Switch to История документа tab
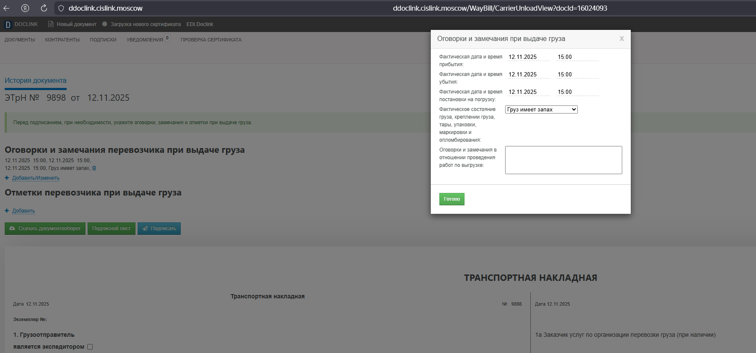Image resolution: width=756 pixels, height=353 pixels. (35, 81)
